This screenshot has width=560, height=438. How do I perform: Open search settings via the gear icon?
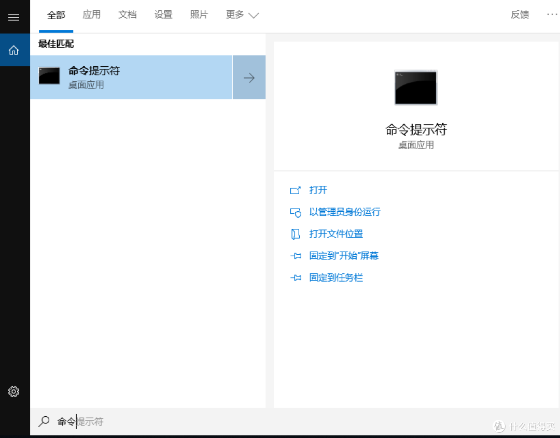(x=14, y=391)
